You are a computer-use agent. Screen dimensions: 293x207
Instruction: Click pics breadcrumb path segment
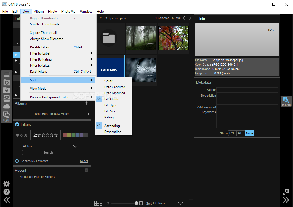click(x=123, y=18)
